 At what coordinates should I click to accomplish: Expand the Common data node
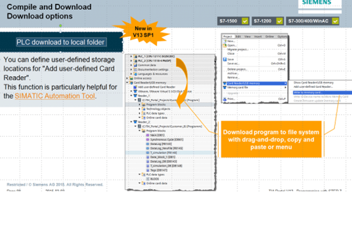(131, 65)
